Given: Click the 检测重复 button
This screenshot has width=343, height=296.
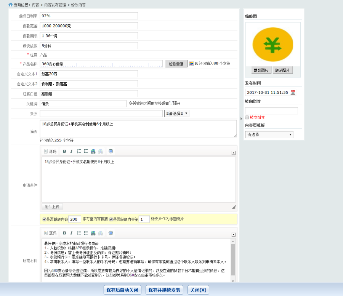Looking at the screenshot, I should coord(176,64).
